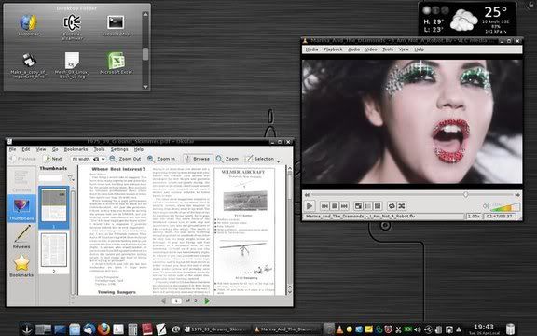Click the Next track button in VLC
The width and height of the screenshot is (537, 336).
345,205
